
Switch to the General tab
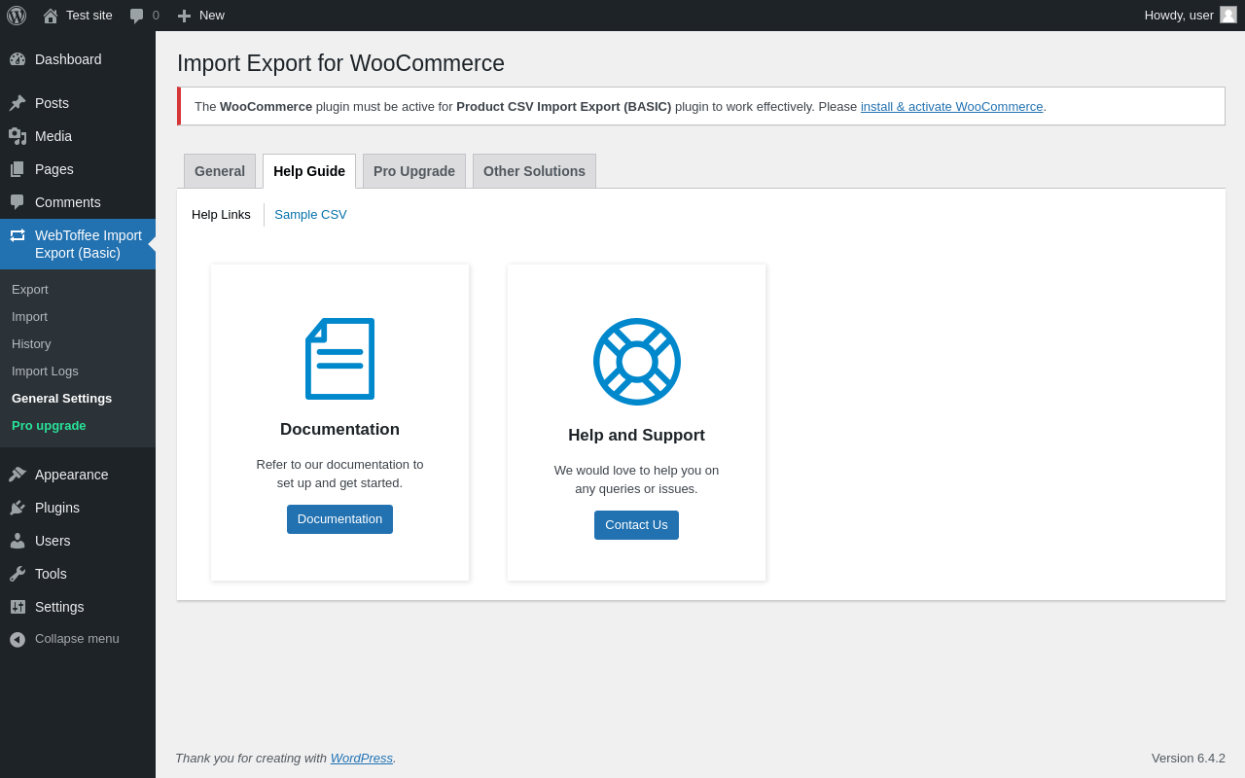tap(220, 171)
